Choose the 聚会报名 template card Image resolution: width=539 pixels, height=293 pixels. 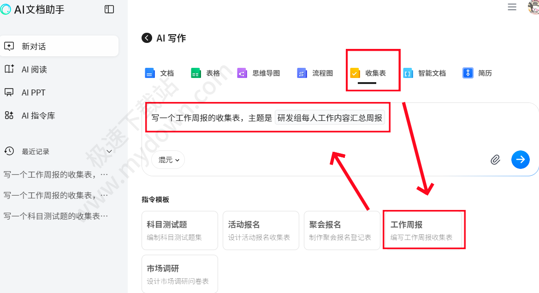click(342, 230)
